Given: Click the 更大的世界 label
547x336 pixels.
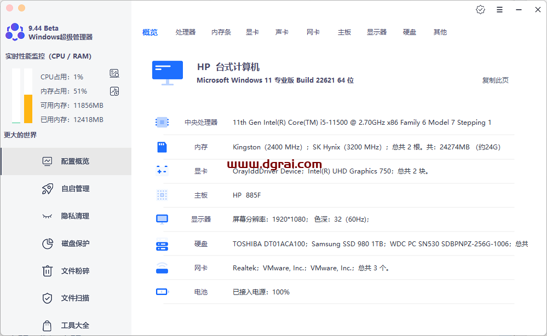Looking at the screenshot, I should coord(20,135).
